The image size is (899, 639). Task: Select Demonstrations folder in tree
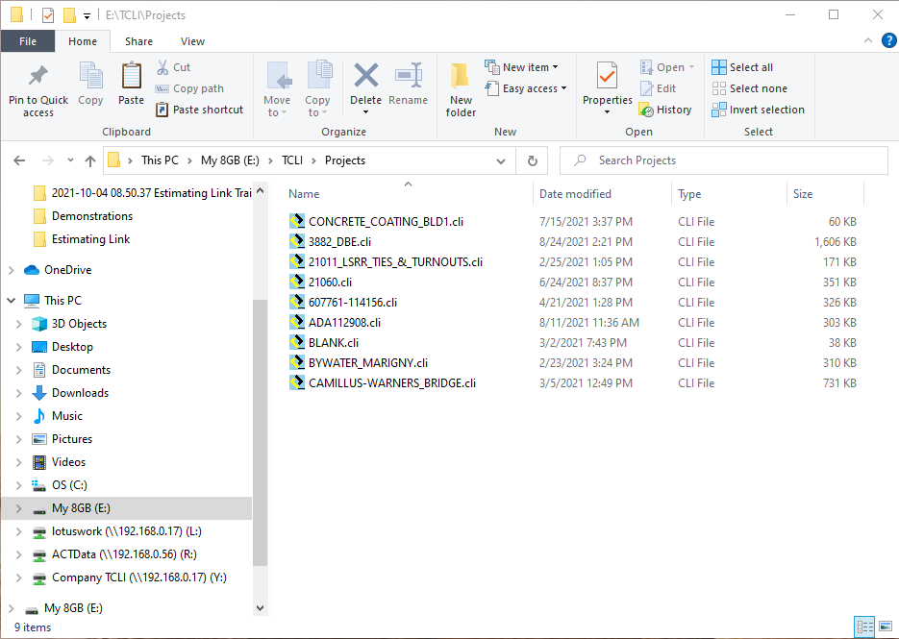(91, 216)
